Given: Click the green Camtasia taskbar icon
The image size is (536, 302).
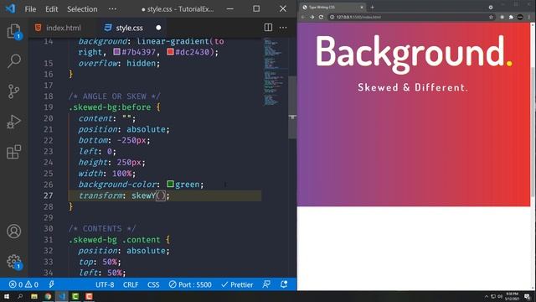Looking at the screenshot, I should pyautogui.click(x=75, y=296).
